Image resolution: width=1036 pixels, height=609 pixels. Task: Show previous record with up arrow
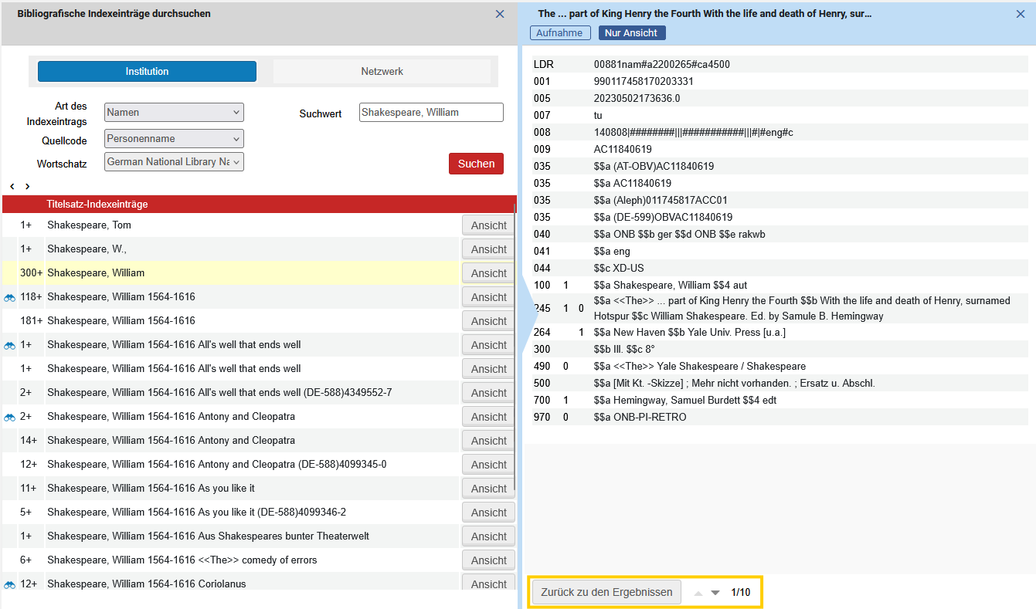click(698, 593)
